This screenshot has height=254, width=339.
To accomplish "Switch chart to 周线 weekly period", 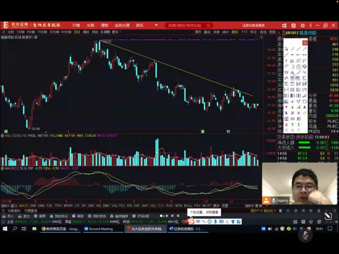I will 86,32.
